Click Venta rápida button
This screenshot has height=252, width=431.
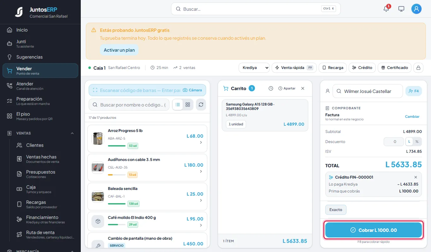(x=294, y=68)
